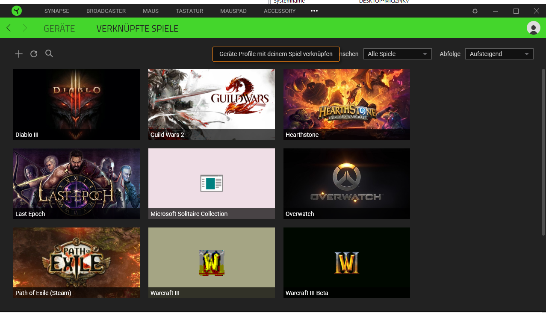
Task: Switch to the MAUS tab
Action: click(151, 11)
